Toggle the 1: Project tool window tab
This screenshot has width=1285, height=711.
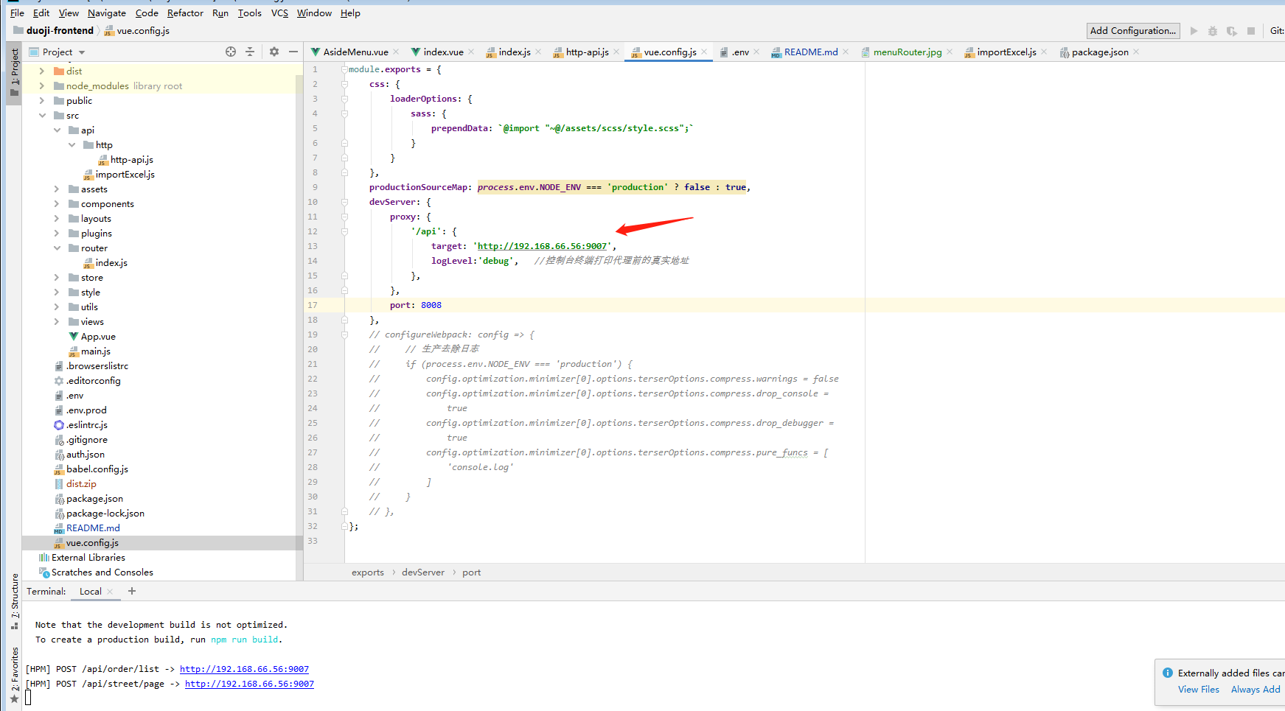15,72
